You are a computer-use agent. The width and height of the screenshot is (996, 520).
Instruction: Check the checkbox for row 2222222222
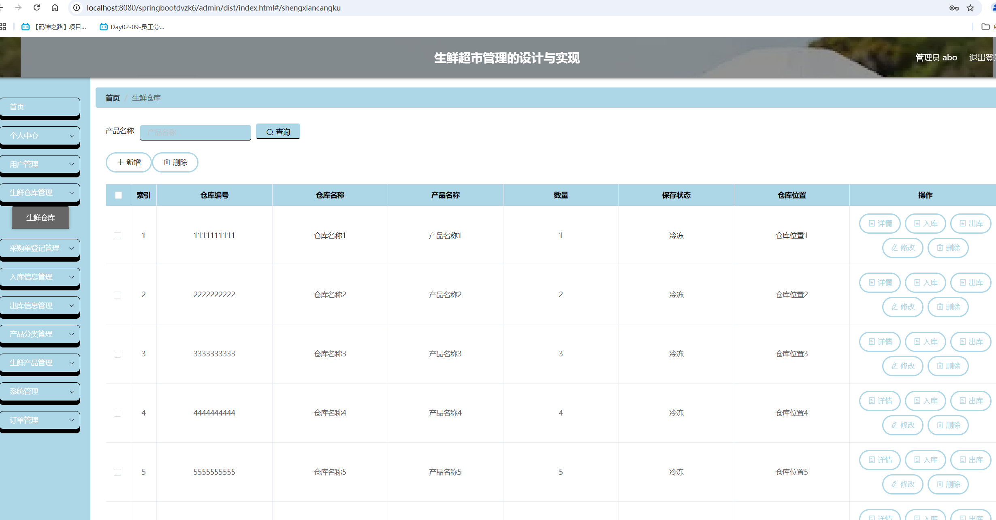(x=117, y=295)
